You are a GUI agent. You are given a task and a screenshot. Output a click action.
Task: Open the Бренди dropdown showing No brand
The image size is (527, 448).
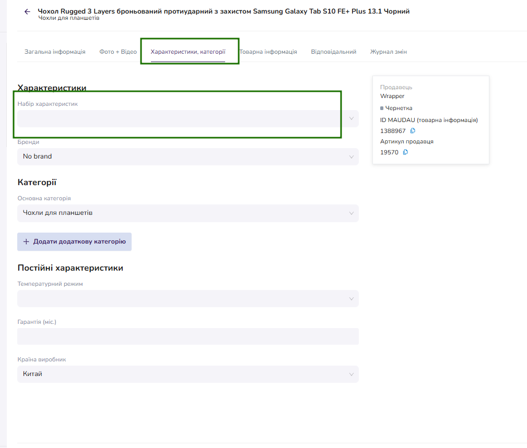[188, 156]
